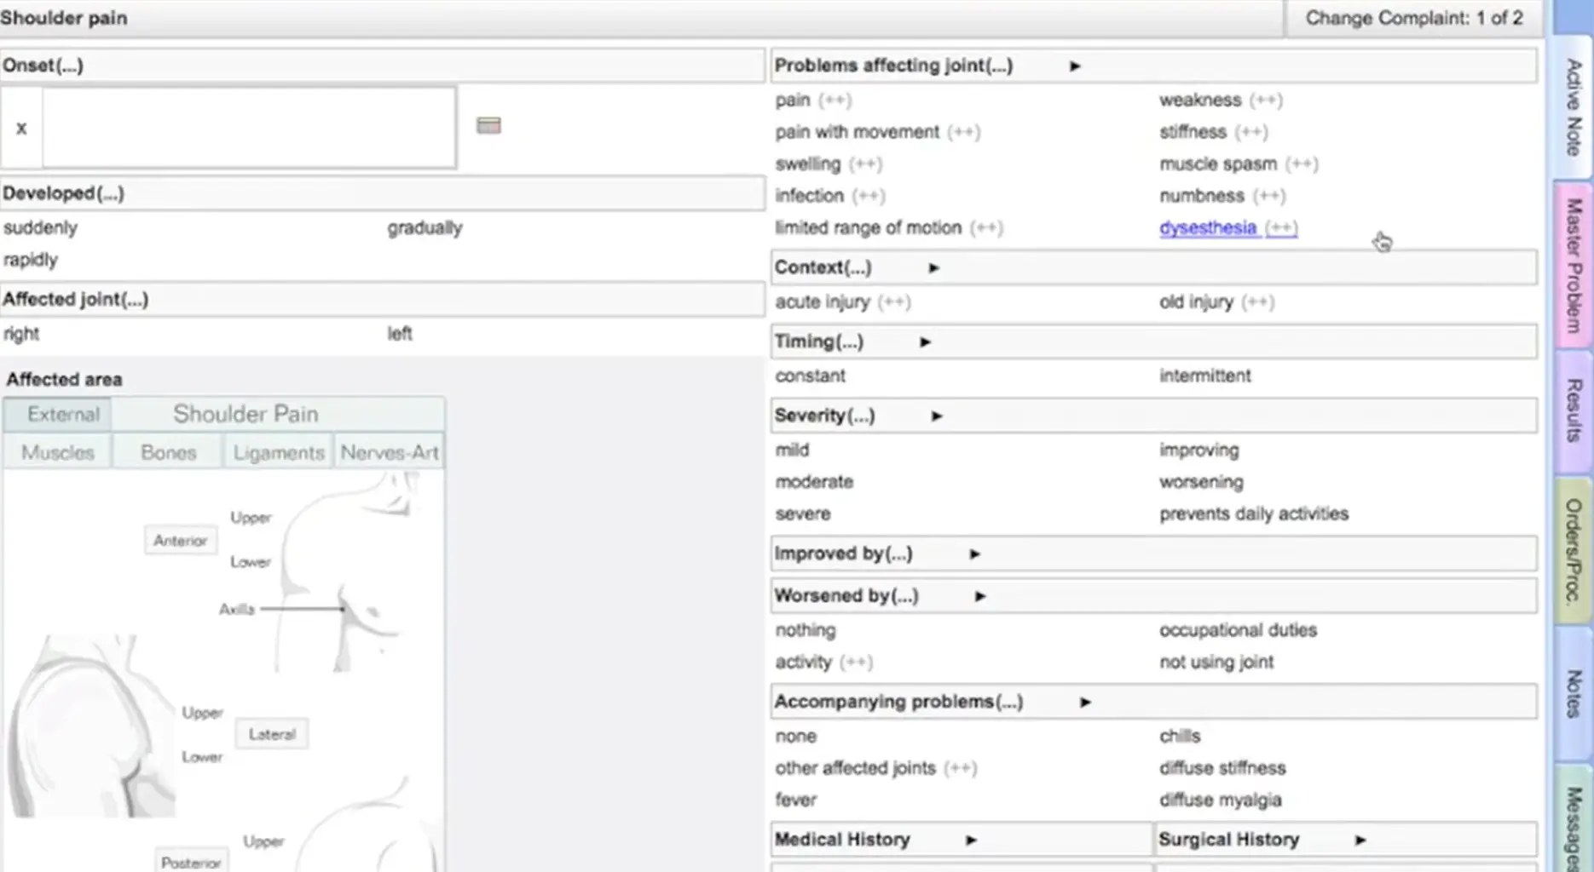Expand the Surgical History section
Image resolution: width=1594 pixels, height=872 pixels.
pos(1361,839)
